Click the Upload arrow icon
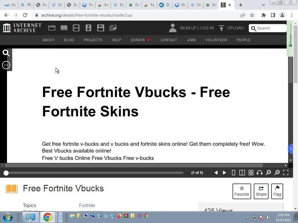 click(221, 28)
